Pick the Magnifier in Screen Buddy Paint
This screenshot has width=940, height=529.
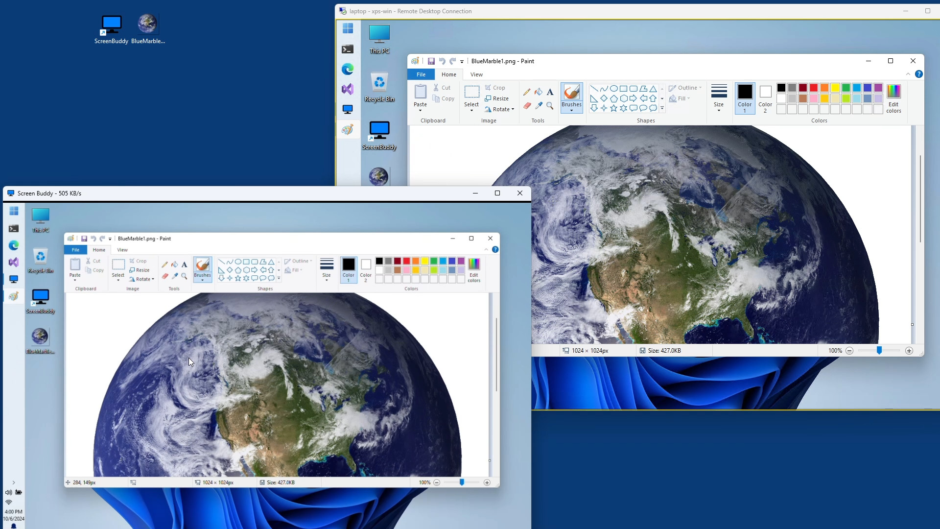pyautogui.click(x=185, y=276)
